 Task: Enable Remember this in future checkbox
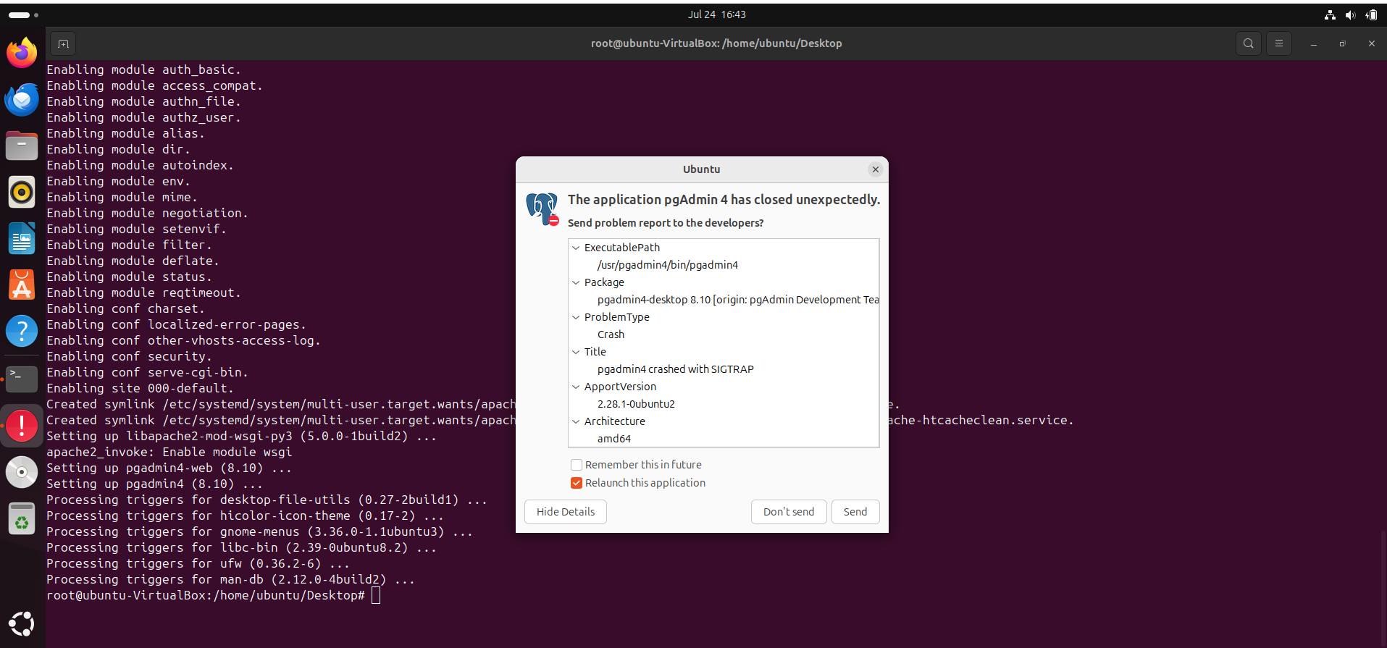(x=577, y=465)
